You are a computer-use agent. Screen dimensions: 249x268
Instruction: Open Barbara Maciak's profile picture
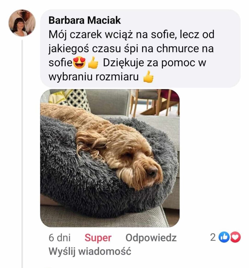[22, 23]
